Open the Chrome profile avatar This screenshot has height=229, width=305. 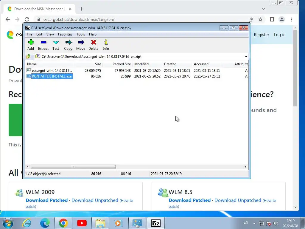pyautogui.click(x=282, y=19)
